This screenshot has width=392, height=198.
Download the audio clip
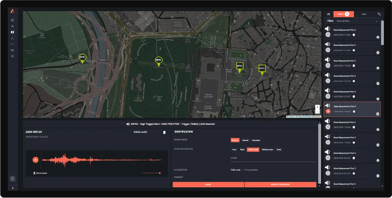[40, 173]
